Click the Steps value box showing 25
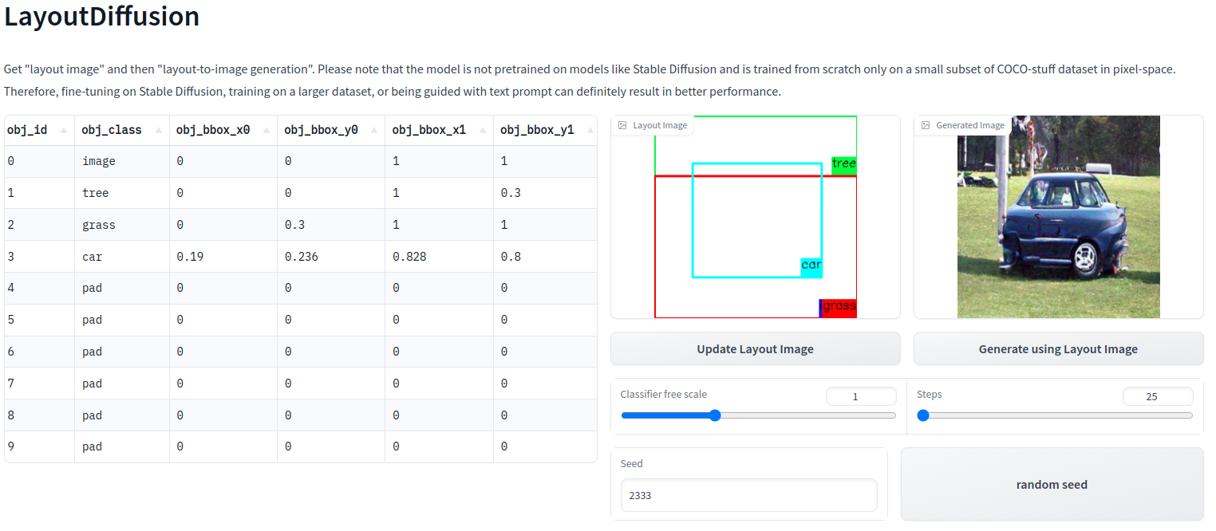The height and width of the screenshot is (531, 1216). (1158, 395)
